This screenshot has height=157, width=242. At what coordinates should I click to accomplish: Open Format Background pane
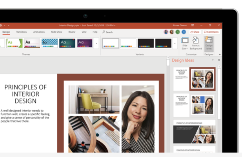[x=196, y=44]
